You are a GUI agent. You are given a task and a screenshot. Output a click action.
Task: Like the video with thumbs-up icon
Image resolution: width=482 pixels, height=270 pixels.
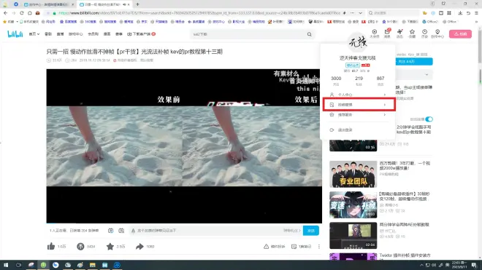51,246
